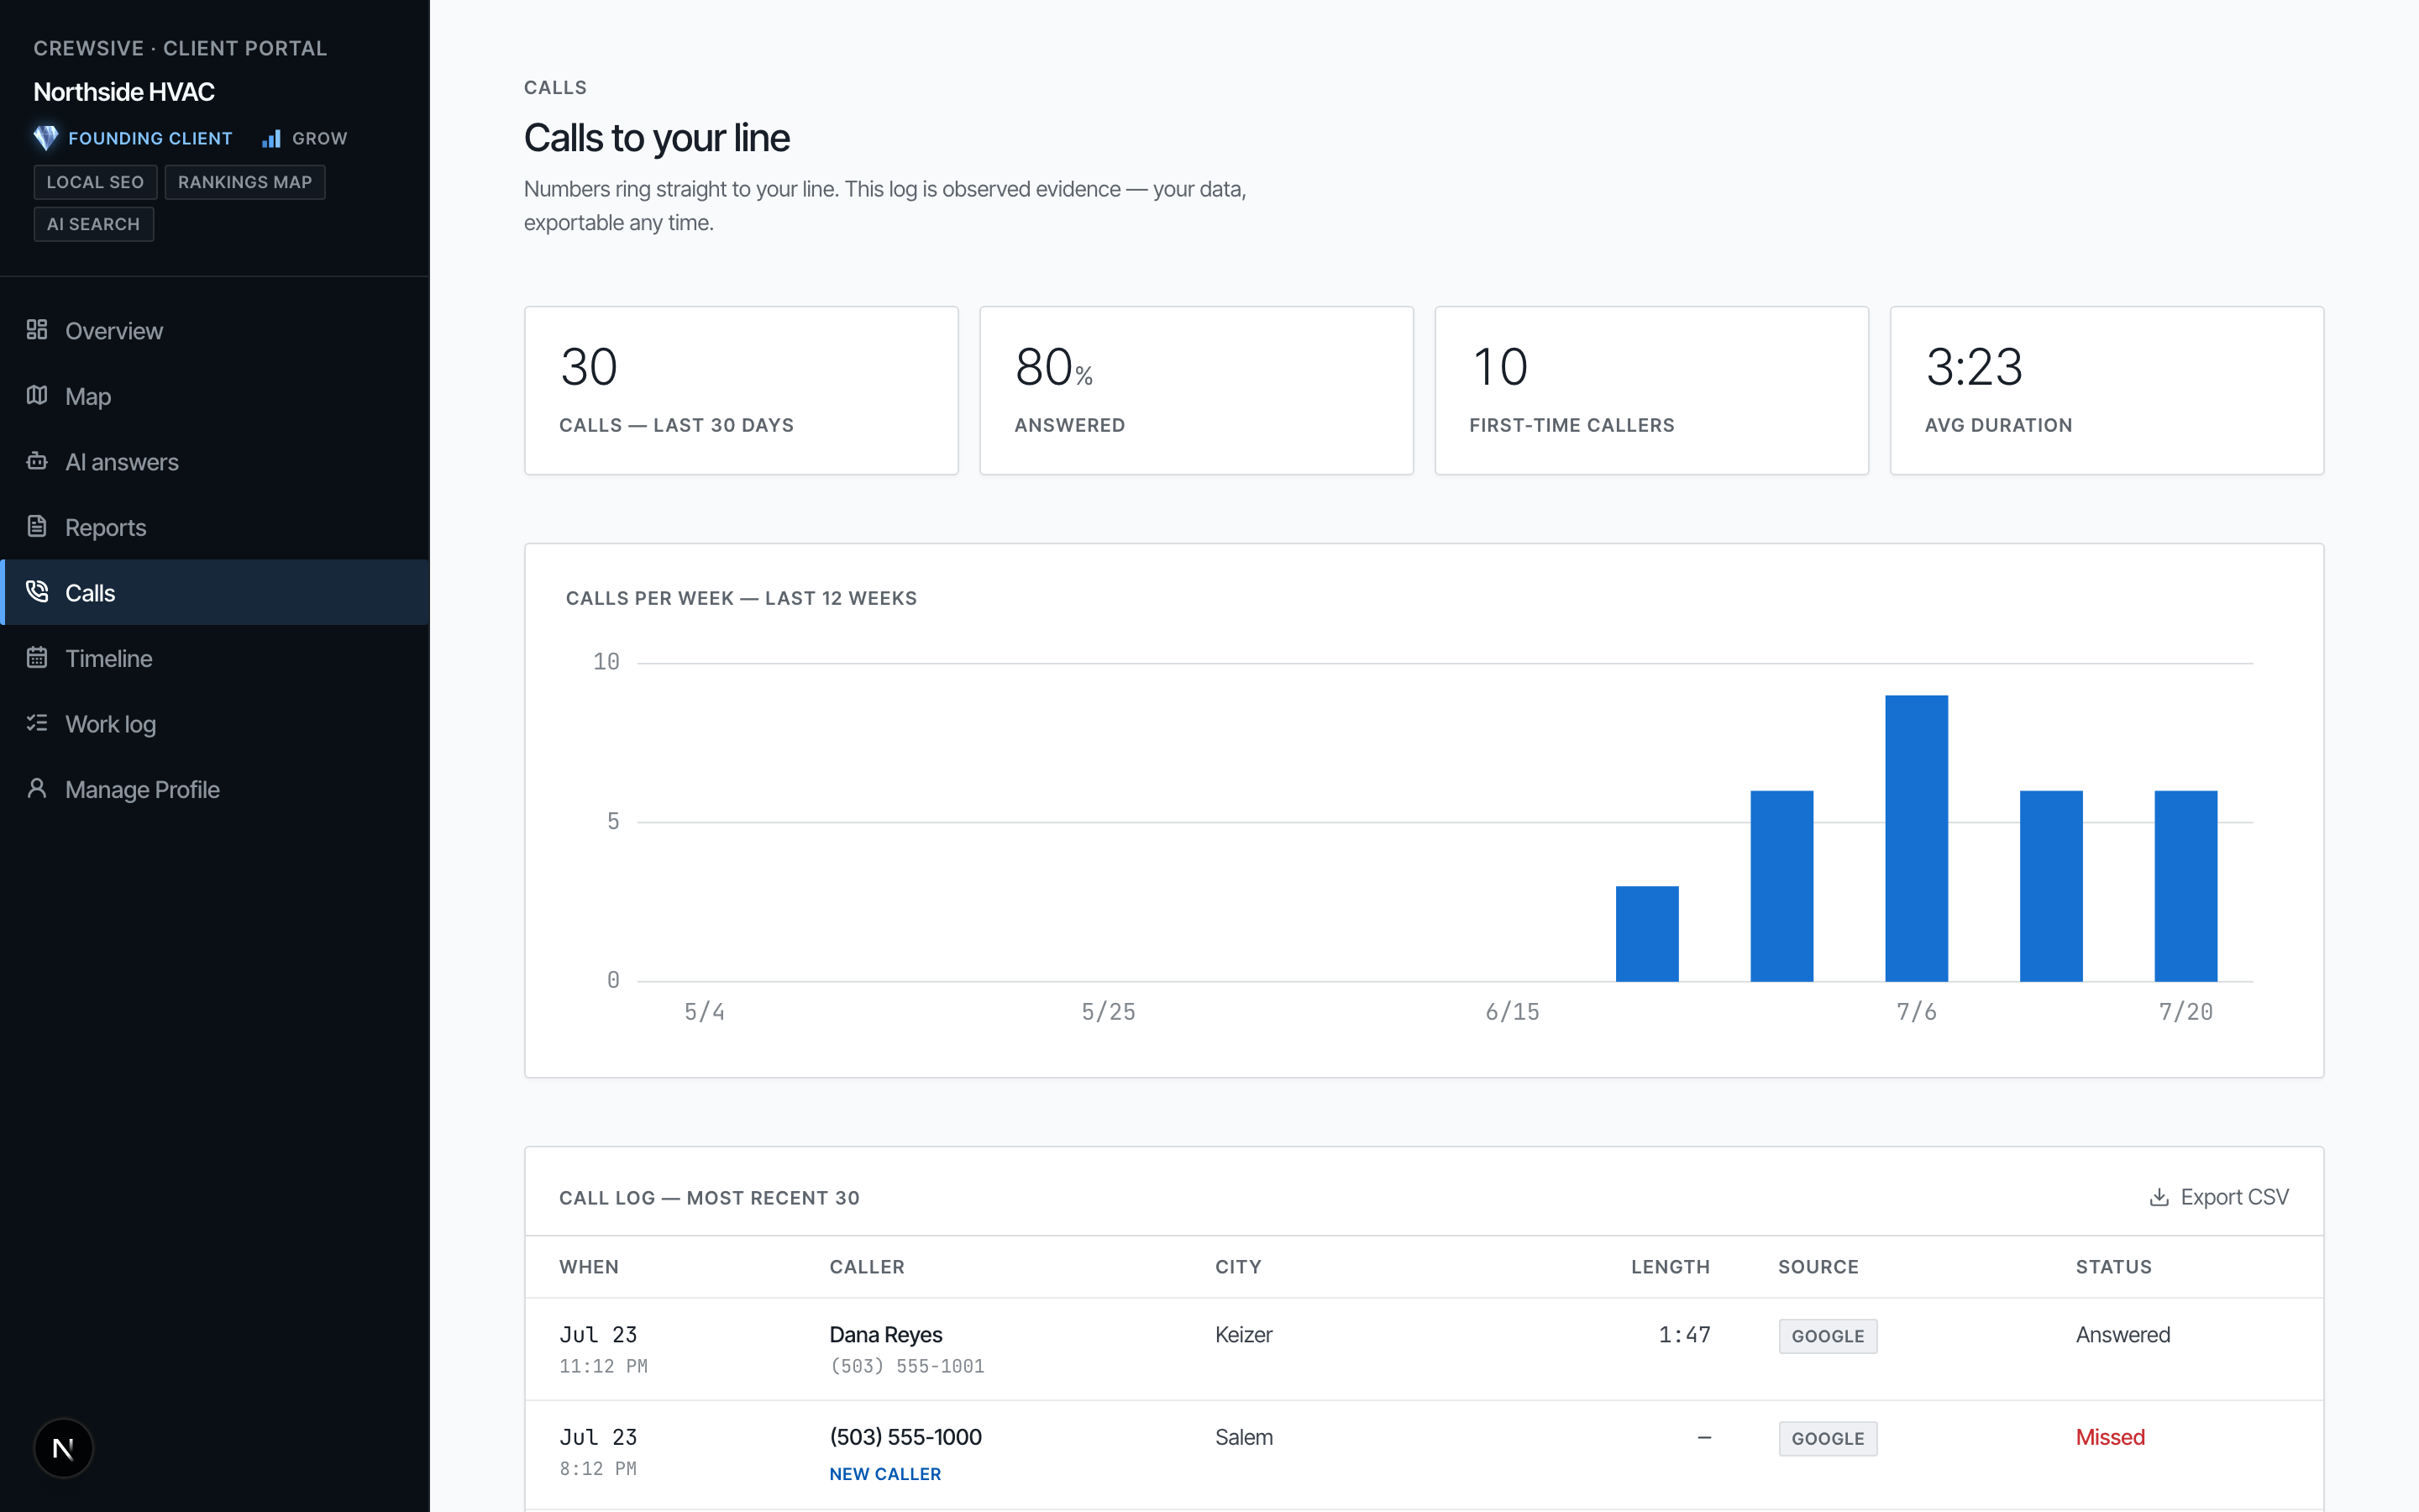Export the call log as CSV
This screenshot has height=1512, width=2419.
coord(2219,1197)
